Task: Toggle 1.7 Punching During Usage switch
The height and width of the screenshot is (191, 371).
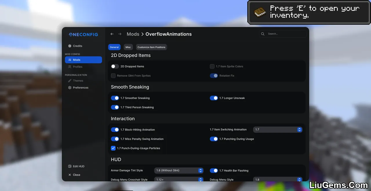Action: point(214,139)
